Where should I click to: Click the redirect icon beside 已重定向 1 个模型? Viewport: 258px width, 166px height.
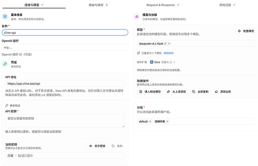[138, 53]
